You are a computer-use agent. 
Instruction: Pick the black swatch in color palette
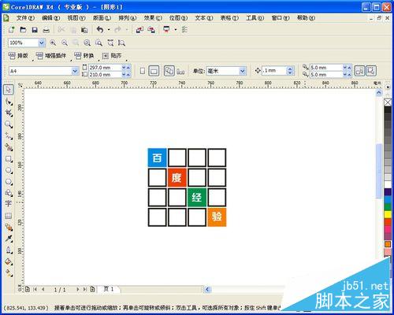click(x=388, y=109)
